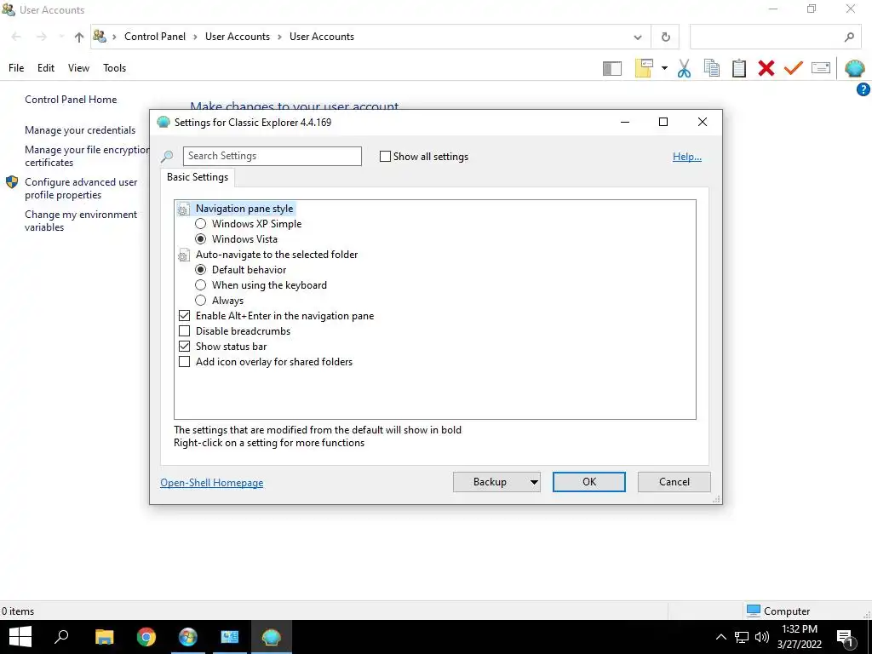The height and width of the screenshot is (654, 872).
Task: Open the folder options toolbar dropdown arrow
Action: (x=664, y=68)
